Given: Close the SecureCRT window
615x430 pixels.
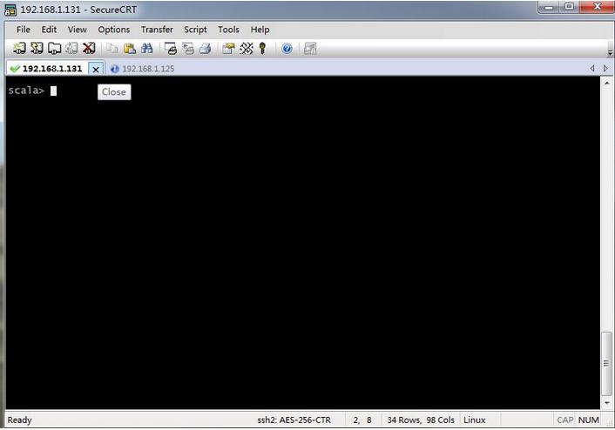Looking at the screenshot, I should (597, 7).
